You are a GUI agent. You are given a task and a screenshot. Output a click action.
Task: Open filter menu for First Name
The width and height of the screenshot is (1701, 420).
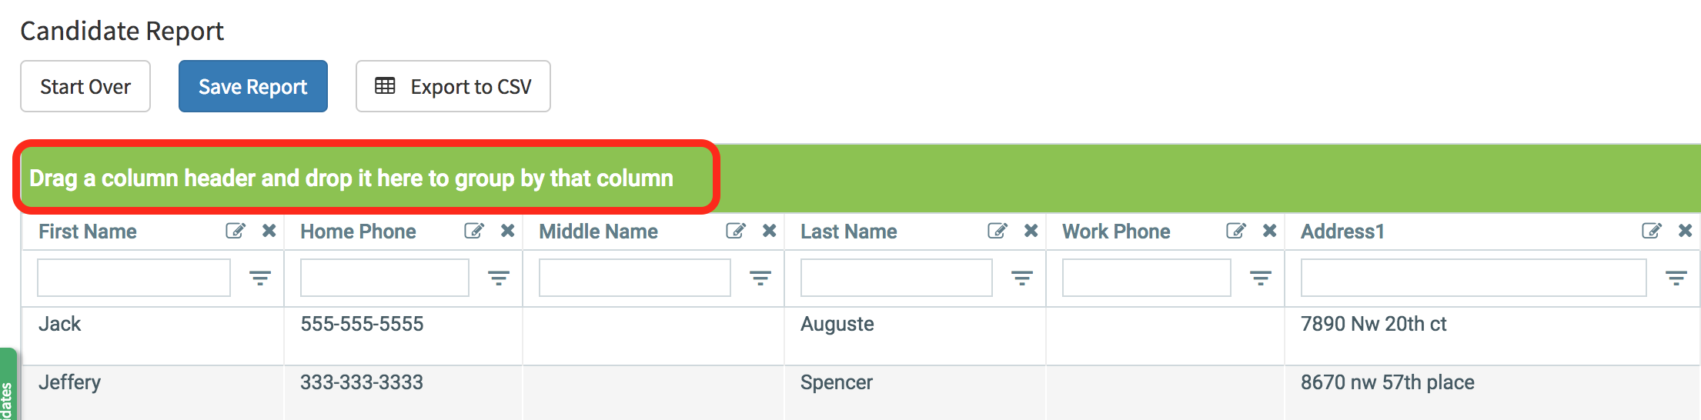coord(260,278)
